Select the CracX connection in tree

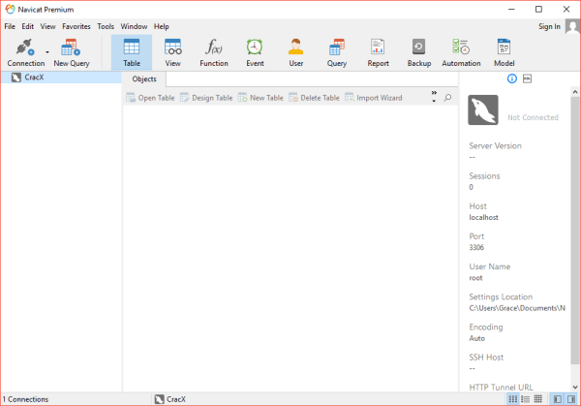[x=61, y=78]
